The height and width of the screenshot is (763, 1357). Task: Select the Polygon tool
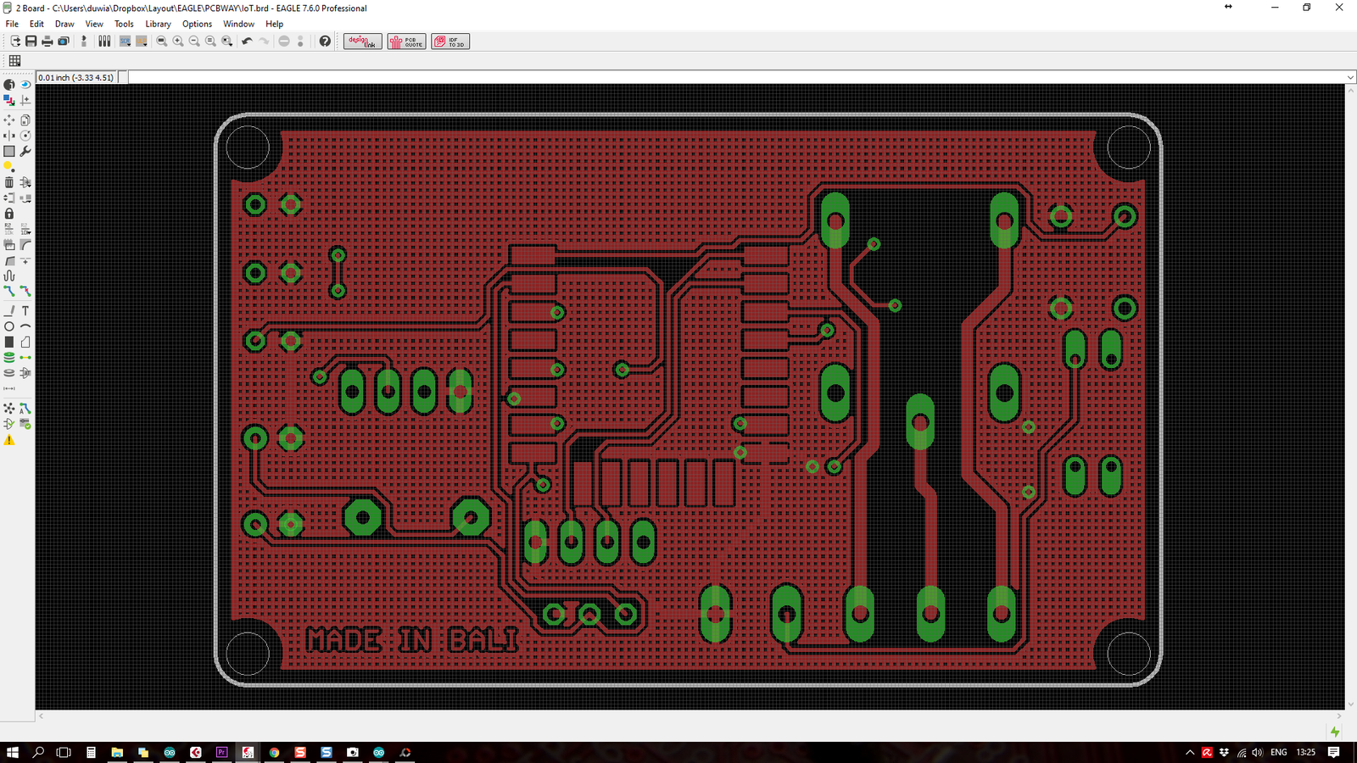click(x=25, y=342)
